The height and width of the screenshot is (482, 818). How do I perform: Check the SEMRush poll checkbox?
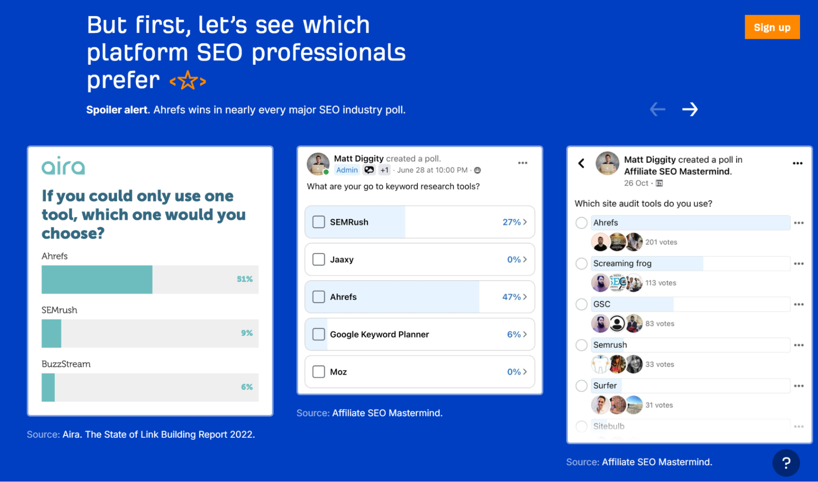pyautogui.click(x=318, y=222)
